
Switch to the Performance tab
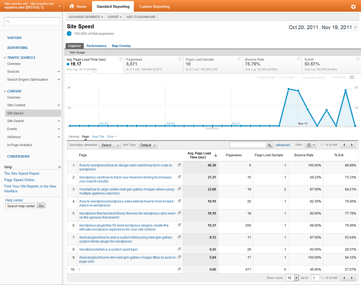pos(96,46)
